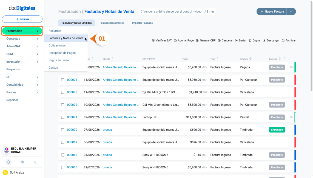The image size is (313, 178).
Task: Click the Nuevo button
Action: click(22, 19)
